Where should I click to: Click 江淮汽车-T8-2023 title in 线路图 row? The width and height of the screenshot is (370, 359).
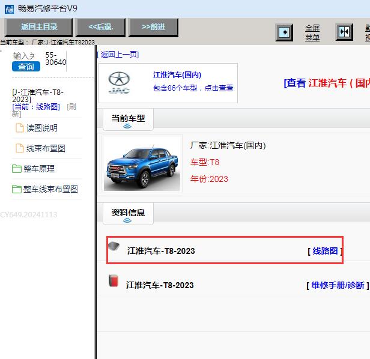pyautogui.click(x=161, y=251)
